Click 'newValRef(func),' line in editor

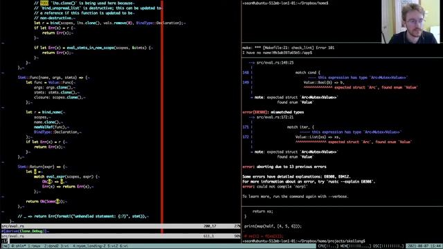coord(51,127)
